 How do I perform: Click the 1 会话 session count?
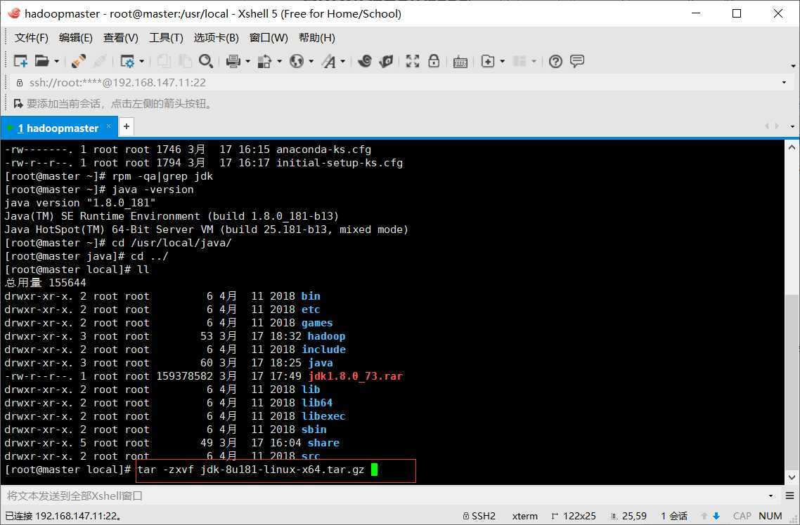point(674,516)
